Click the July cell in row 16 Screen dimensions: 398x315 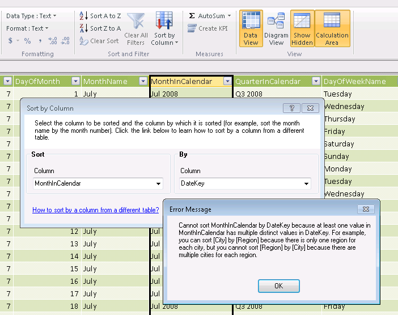click(115, 281)
